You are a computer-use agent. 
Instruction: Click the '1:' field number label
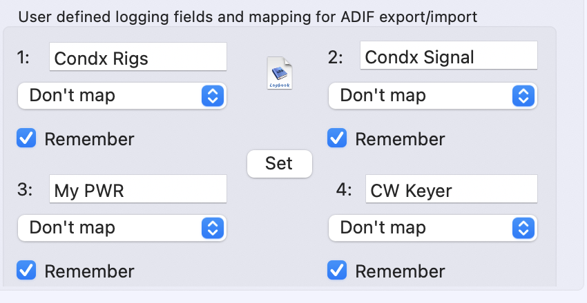(x=23, y=58)
